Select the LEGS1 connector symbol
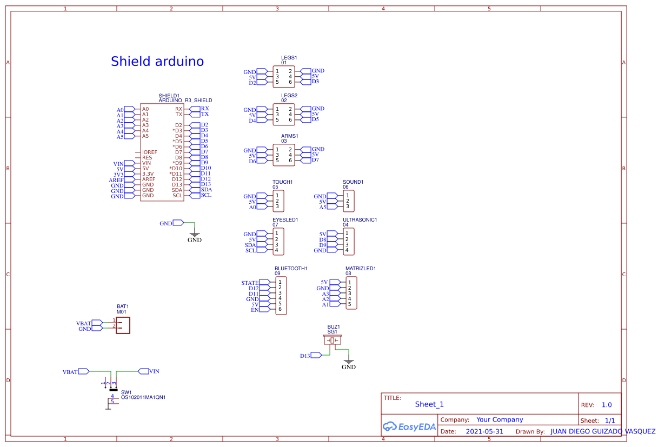Viewport: 665px width, 447px height. 284,76
